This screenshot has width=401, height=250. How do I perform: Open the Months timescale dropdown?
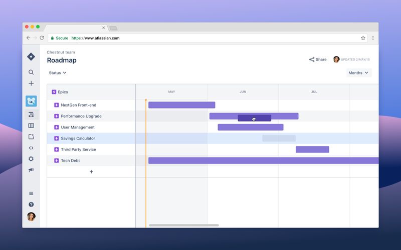359,72
